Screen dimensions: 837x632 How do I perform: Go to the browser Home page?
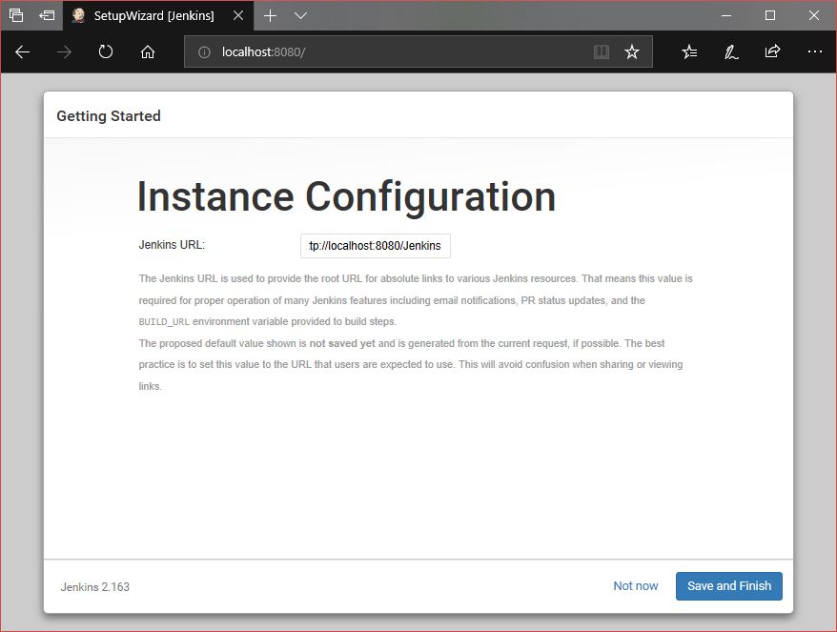pos(148,52)
